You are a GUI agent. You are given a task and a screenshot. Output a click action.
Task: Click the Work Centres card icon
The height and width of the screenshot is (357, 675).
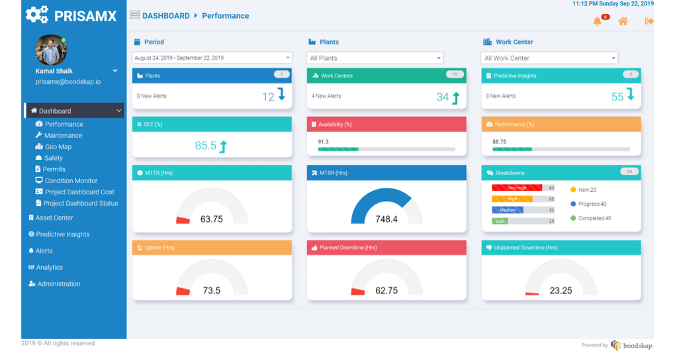coord(315,76)
